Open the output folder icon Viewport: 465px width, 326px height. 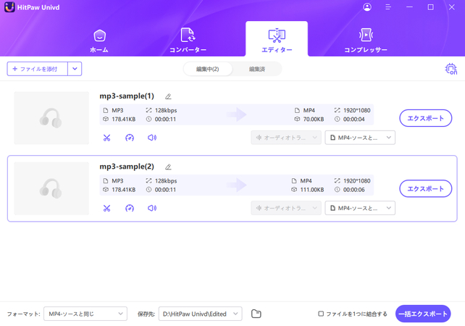(x=256, y=314)
